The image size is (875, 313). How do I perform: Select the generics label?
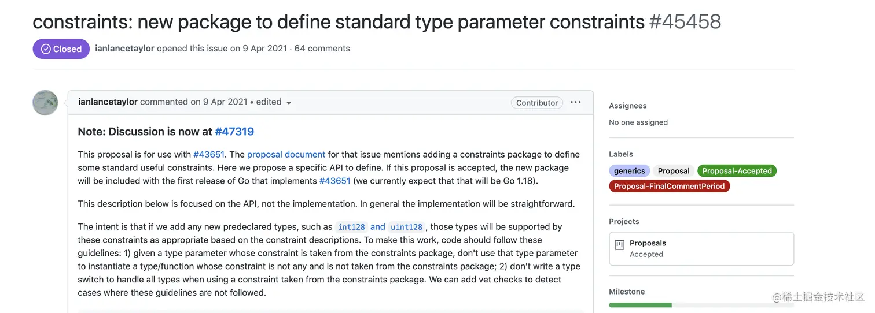[630, 171]
